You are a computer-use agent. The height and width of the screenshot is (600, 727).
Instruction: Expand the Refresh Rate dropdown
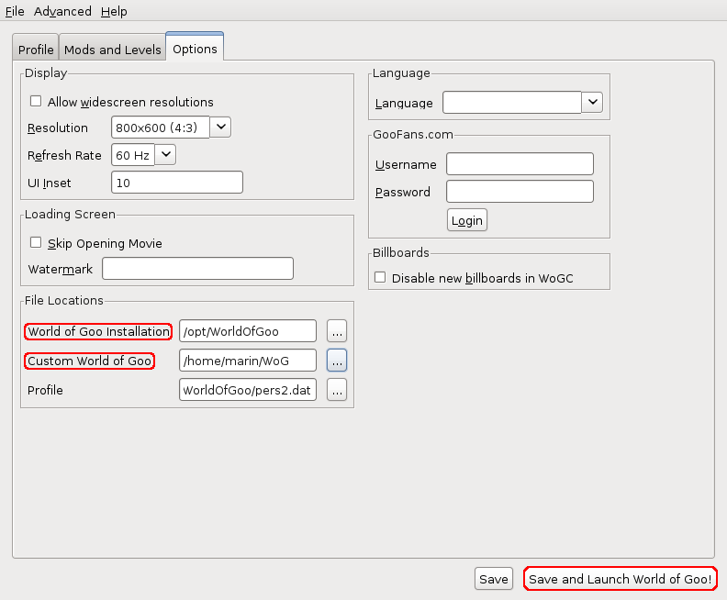pyautogui.click(x=165, y=155)
